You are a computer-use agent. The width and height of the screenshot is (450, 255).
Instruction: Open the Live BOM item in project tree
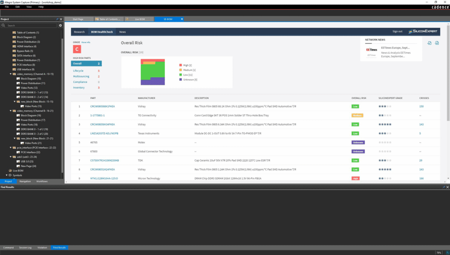point(17,170)
